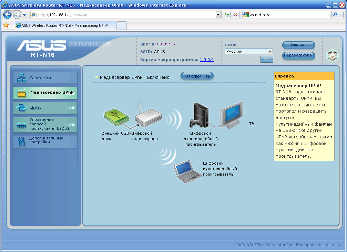Click the Отключить disable button
347x252 pixels.
coord(197,76)
